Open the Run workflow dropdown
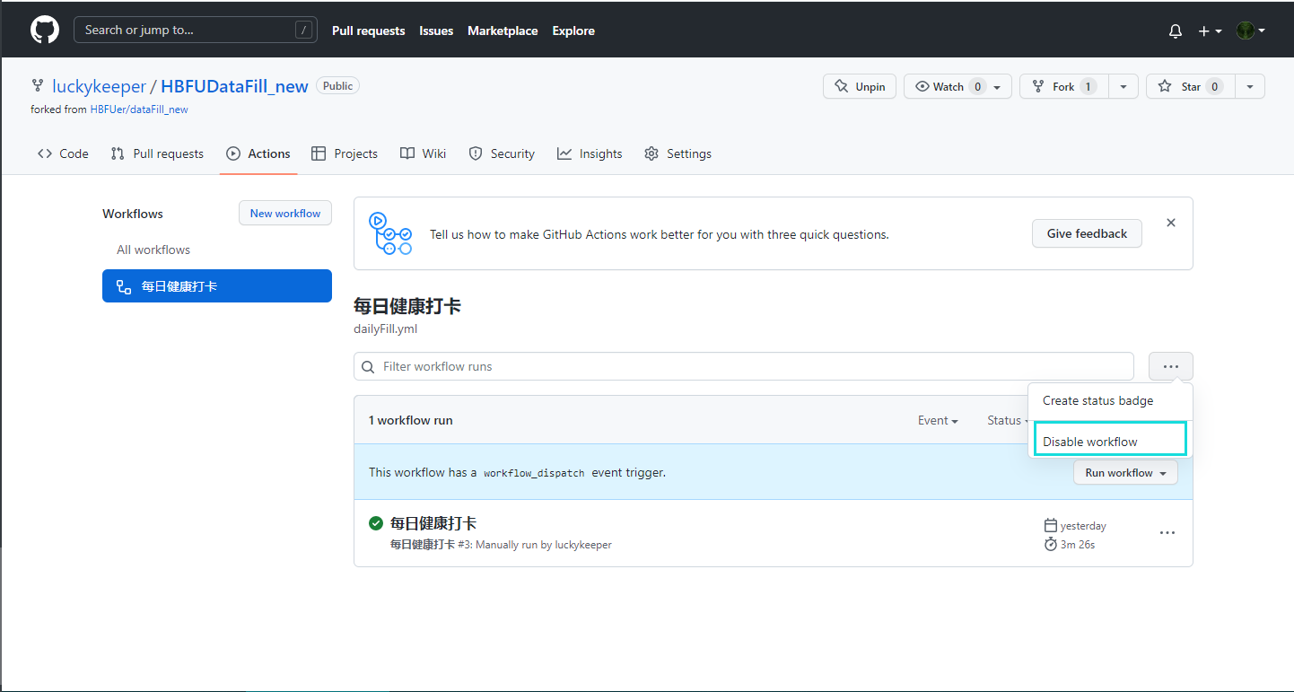Viewport: 1294px width, 692px height. pos(1125,472)
